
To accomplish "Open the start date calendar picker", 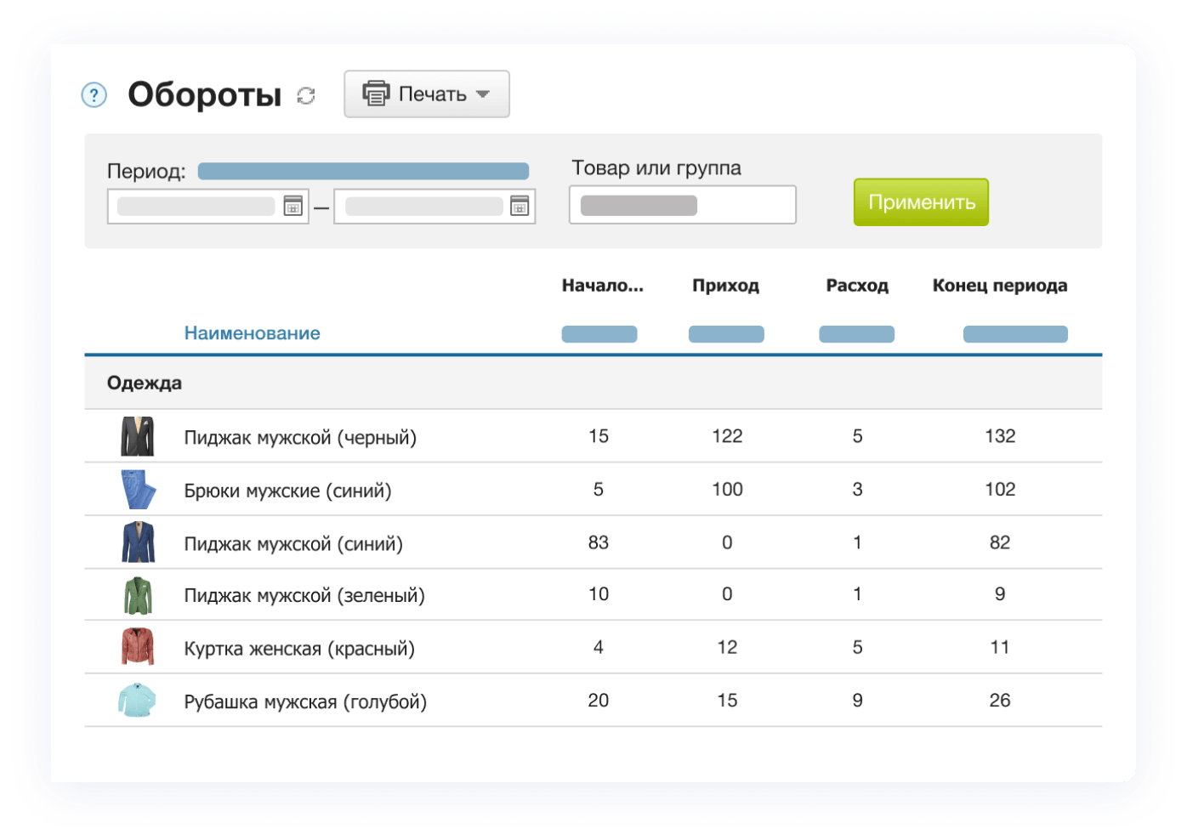I will tap(292, 207).
